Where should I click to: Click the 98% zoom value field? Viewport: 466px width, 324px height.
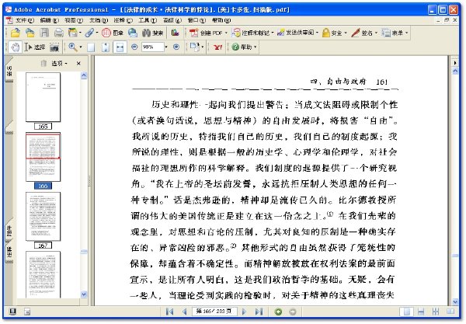[153, 47]
